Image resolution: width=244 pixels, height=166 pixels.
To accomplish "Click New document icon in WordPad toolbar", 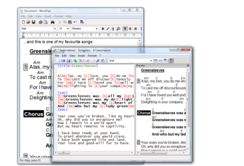I will pos(23,22).
